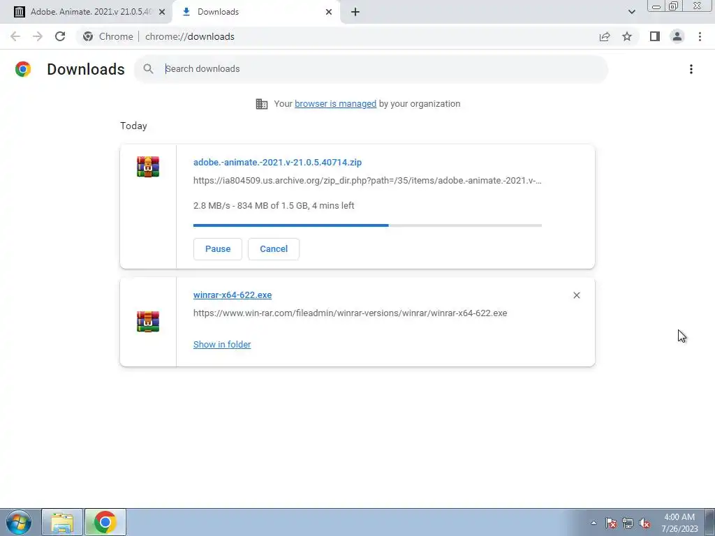715x536 pixels.
Task: Click the Chrome forward arrow button
Action: (x=38, y=36)
